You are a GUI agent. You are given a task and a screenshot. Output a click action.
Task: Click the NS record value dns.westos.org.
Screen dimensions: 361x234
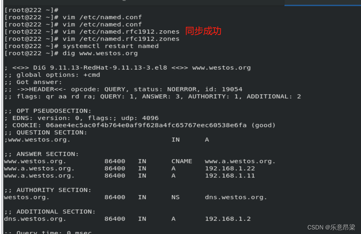pyautogui.click(x=236, y=197)
